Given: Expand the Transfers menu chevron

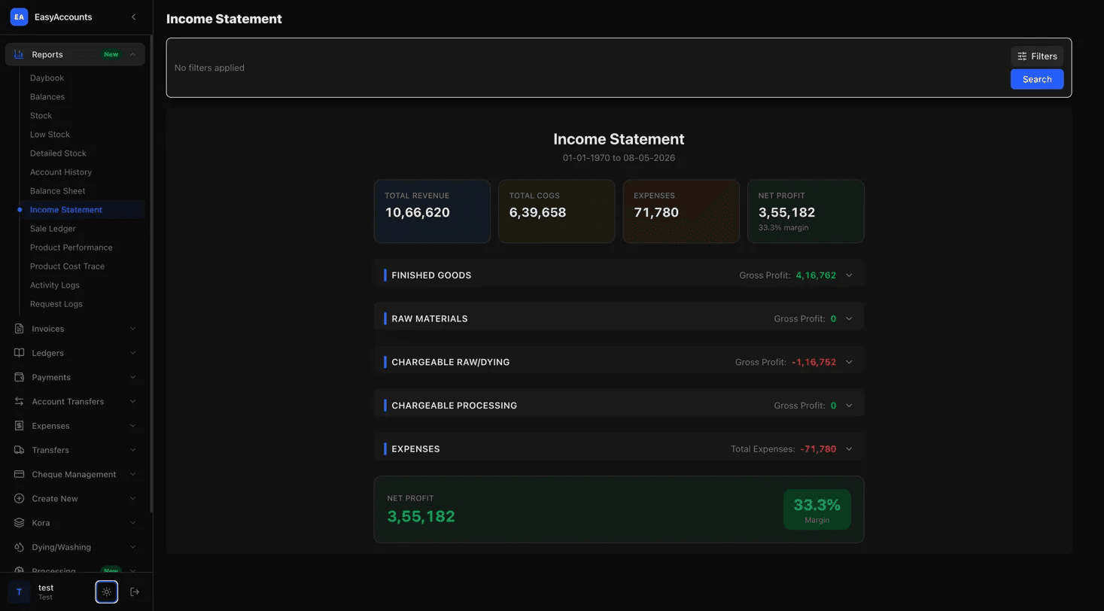Looking at the screenshot, I should [132, 450].
